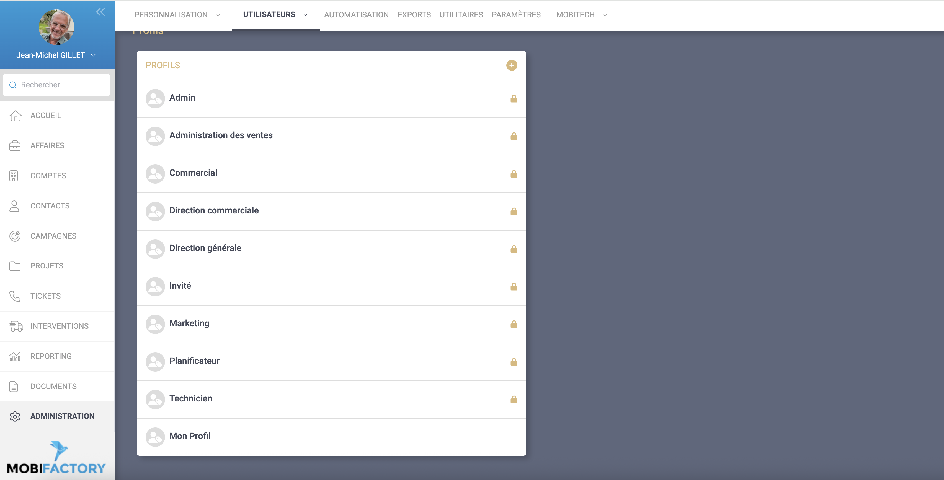The width and height of the screenshot is (944, 480).
Task: Expand the Jean-Michel GILLET user menu
Action: click(93, 55)
